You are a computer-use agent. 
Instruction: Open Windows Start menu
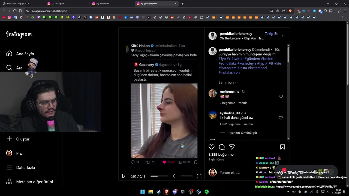click(x=143, y=192)
